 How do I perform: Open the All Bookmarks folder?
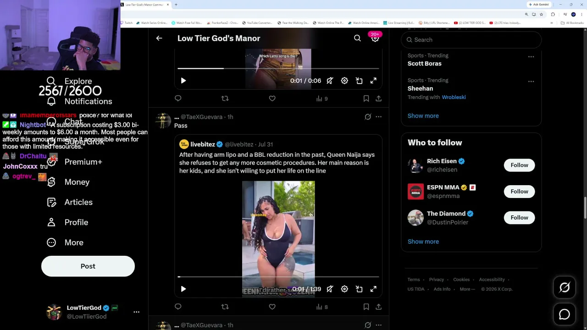coord(572,23)
